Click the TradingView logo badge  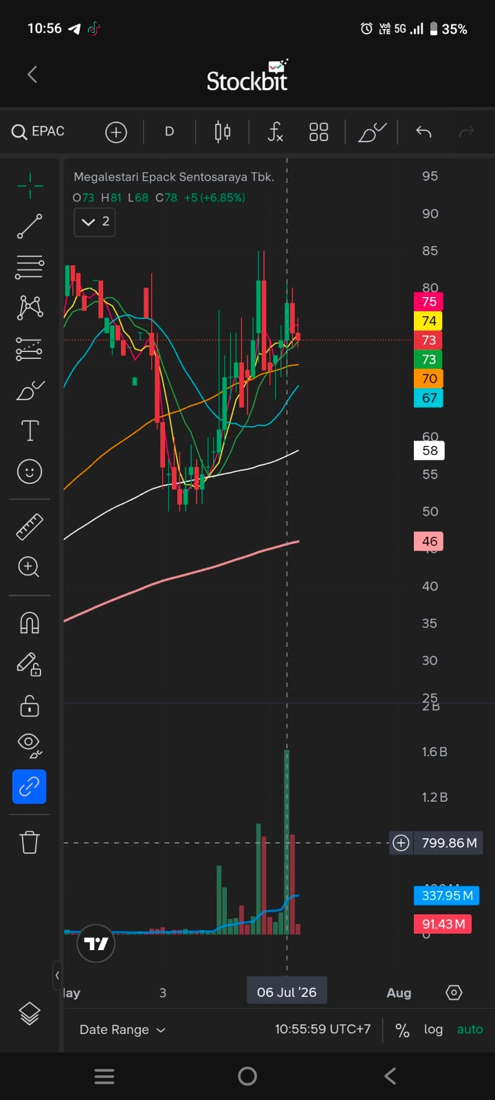click(x=96, y=943)
